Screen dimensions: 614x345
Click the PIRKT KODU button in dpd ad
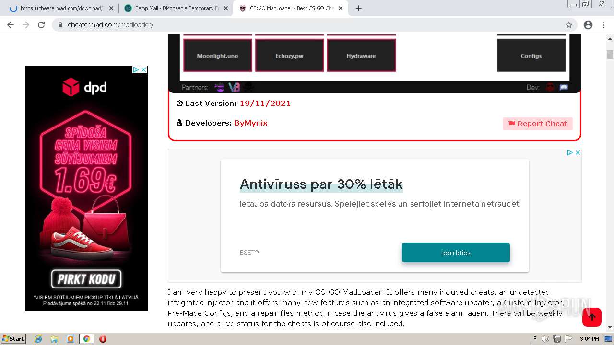click(86, 279)
